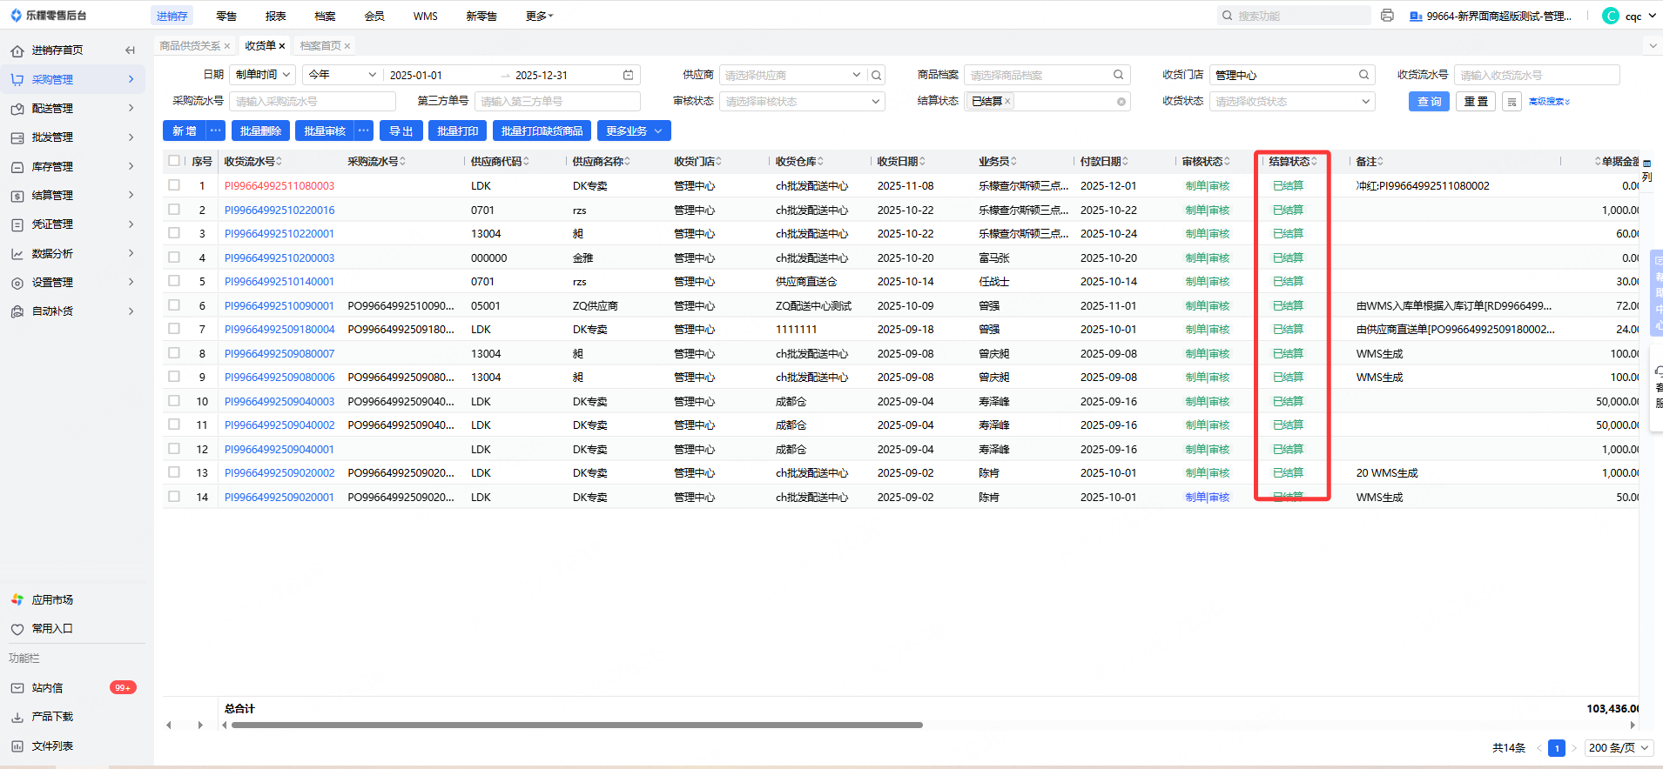Click the 应用市场 colorful icon
This screenshot has height=769, width=1663.
click(17, 600)
